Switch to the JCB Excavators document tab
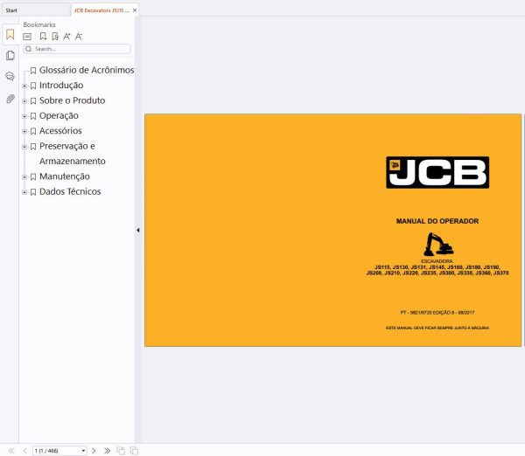 point(101,10)
